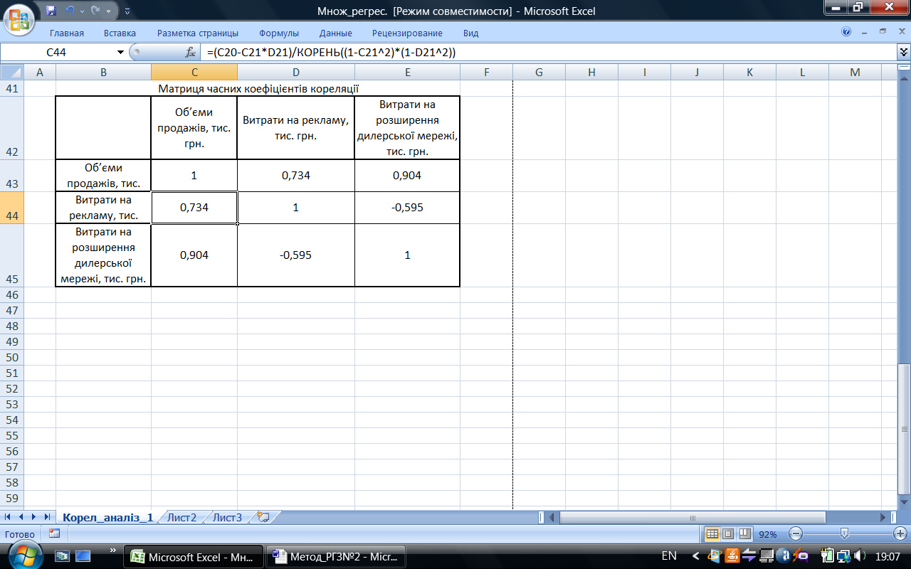Go to the previous sheet tab
Image resolution: width=911 pixels, height=569 pixels.
click(x=21, y=517)
